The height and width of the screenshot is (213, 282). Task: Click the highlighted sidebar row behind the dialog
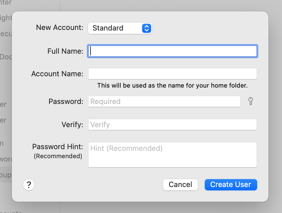coord(6,175)
